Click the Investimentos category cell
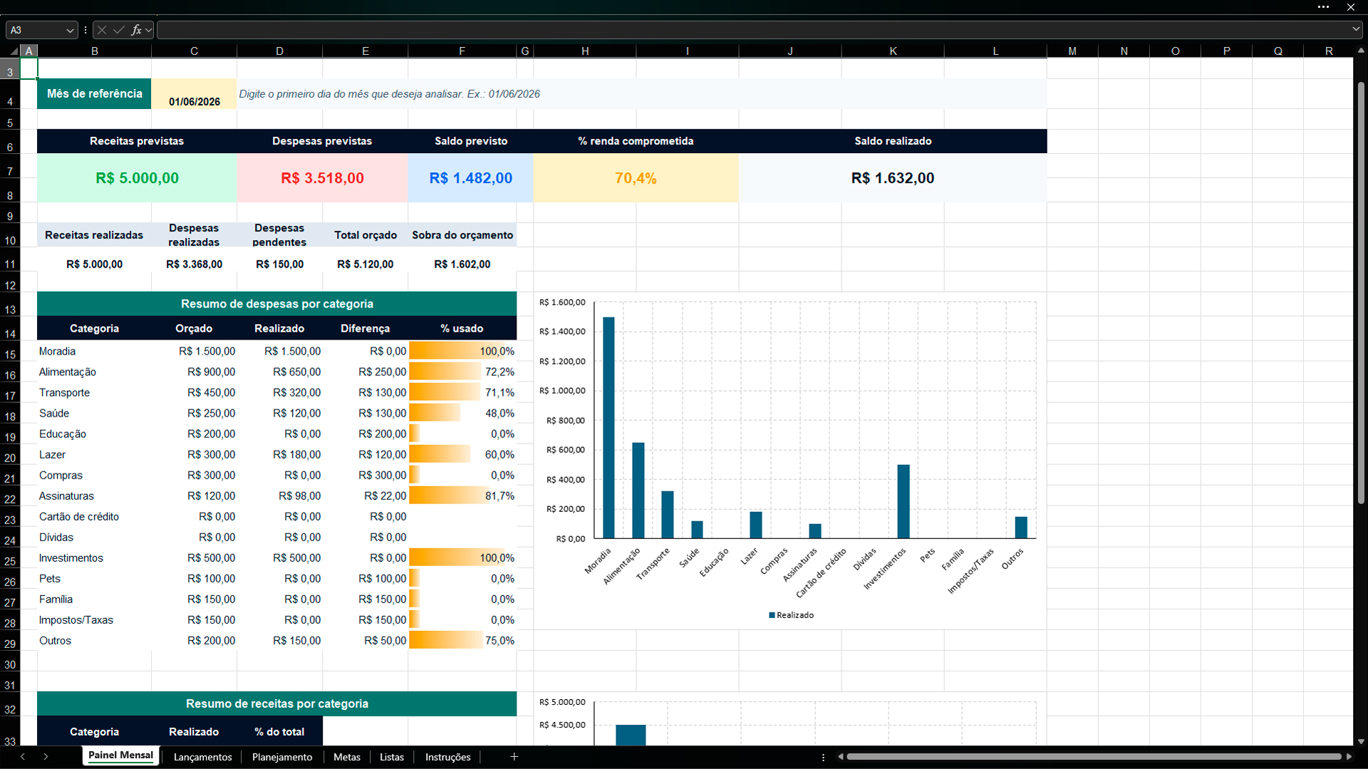Viewport: 1368px width, 769px height. [x=94, y=558]
